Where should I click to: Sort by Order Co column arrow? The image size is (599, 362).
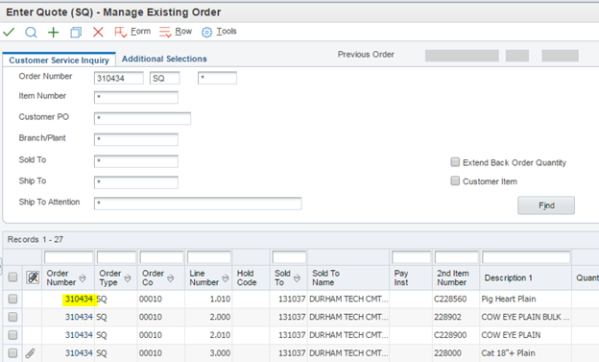[170, 278]
